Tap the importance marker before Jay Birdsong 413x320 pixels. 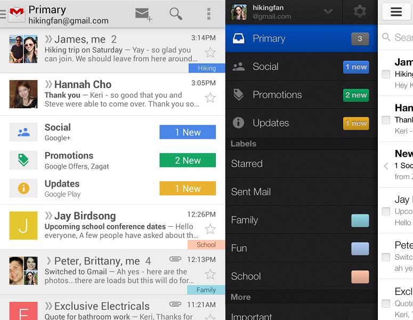click(48, 215)
